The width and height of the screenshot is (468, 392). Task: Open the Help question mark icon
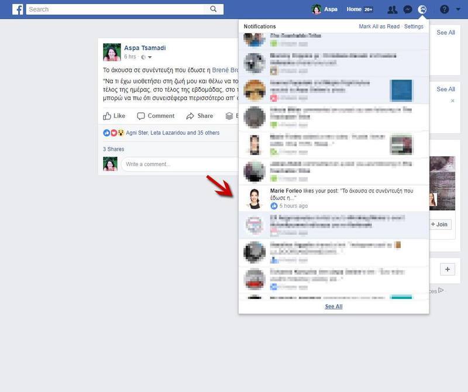tap(444, 9)
